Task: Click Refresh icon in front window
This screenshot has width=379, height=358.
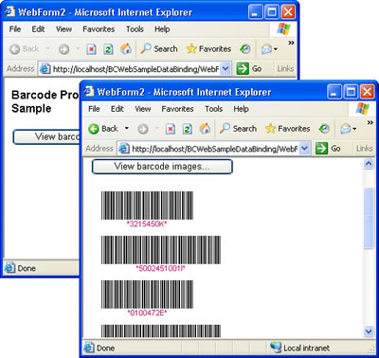Action: point(188,129)
